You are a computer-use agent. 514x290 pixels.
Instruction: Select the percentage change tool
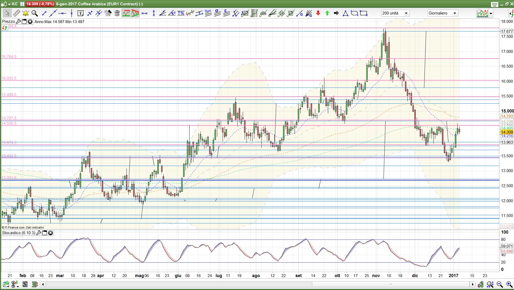181,13
